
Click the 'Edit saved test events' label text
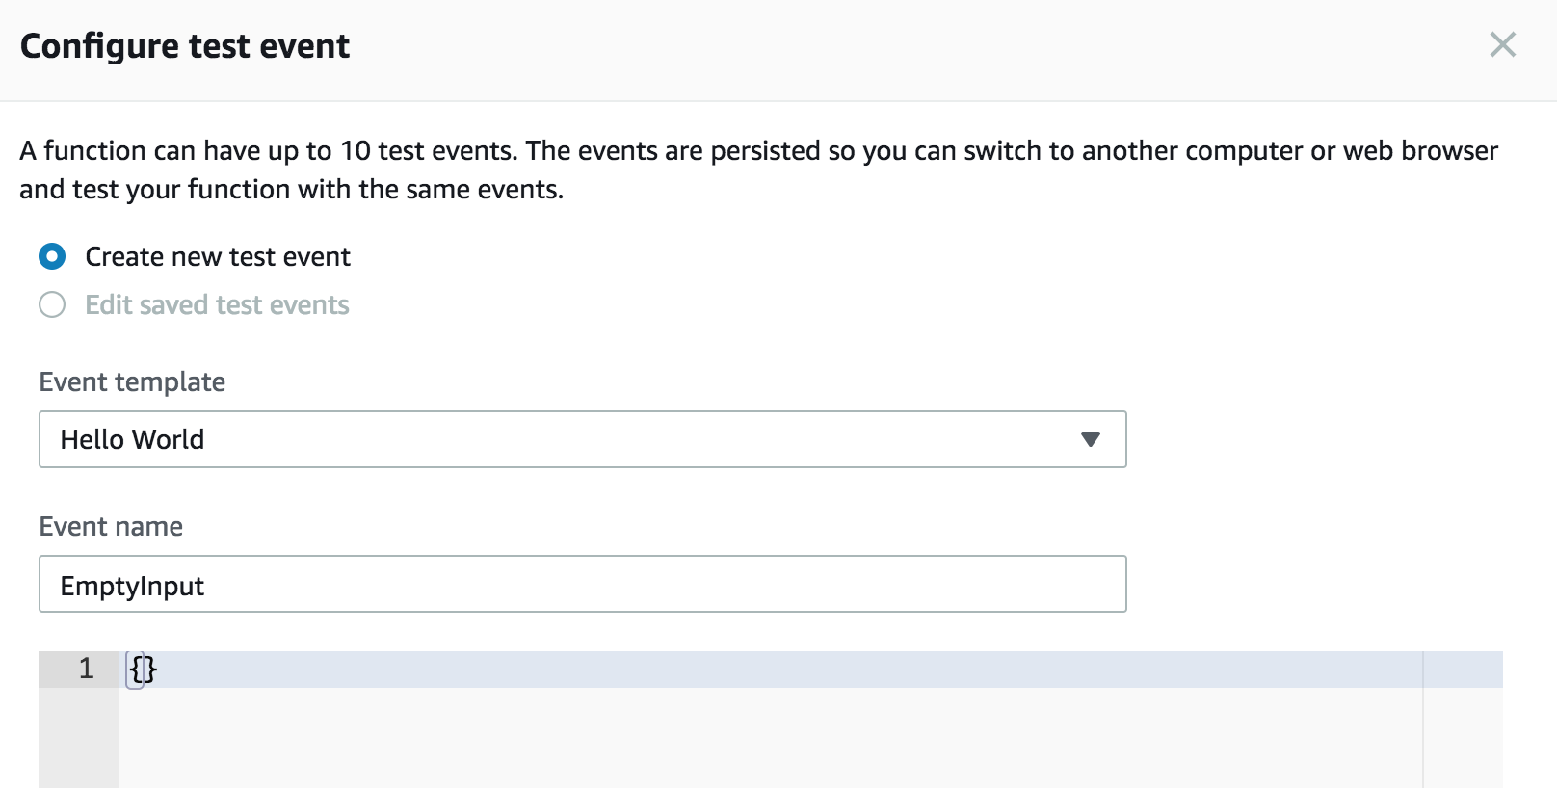(217, 304)
